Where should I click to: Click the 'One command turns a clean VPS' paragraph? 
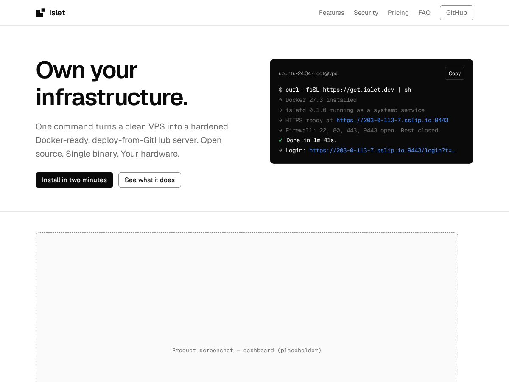[133, 140]
